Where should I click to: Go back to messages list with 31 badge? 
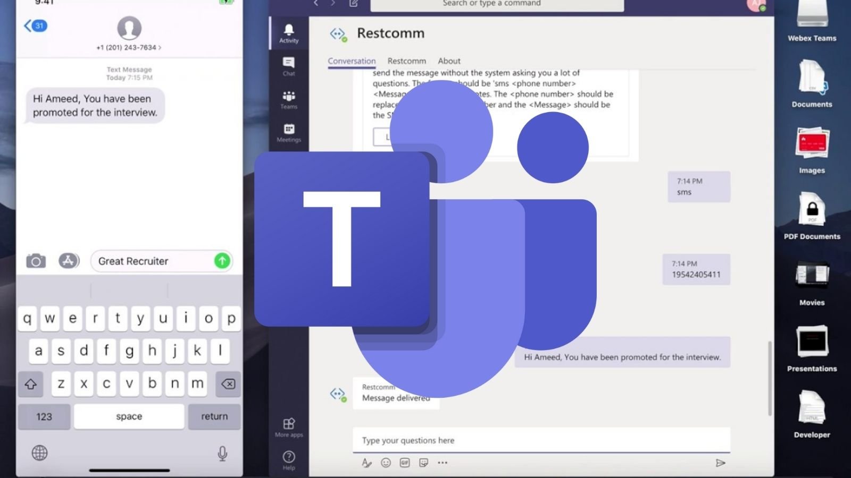(x=36, y=25)
